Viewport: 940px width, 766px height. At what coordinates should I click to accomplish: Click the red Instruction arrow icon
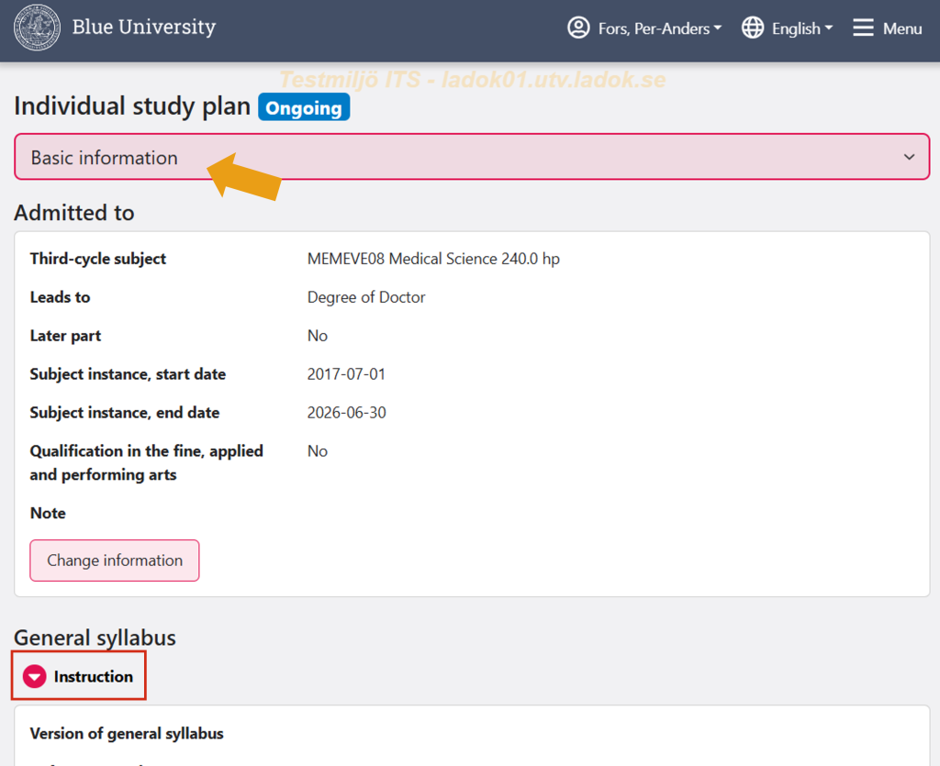tap(34, 676)
